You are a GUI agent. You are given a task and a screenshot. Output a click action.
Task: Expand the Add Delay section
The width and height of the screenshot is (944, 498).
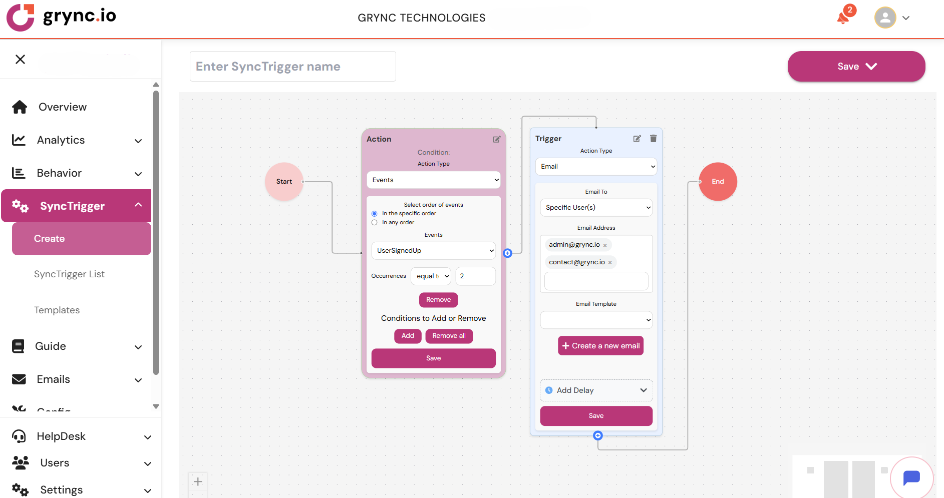pos(596,390)
